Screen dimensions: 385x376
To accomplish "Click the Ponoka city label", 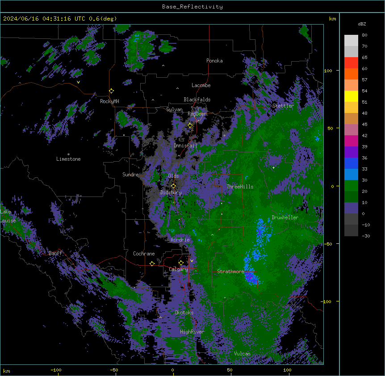I will (x=214, y=61).
